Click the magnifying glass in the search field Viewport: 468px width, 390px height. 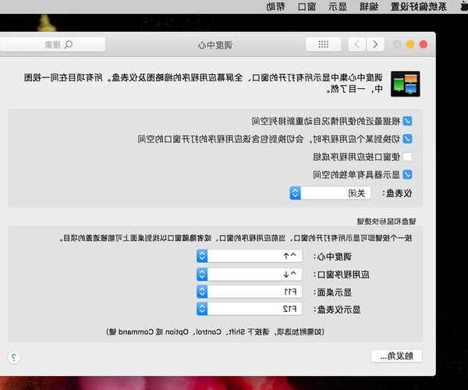(68, 45)
